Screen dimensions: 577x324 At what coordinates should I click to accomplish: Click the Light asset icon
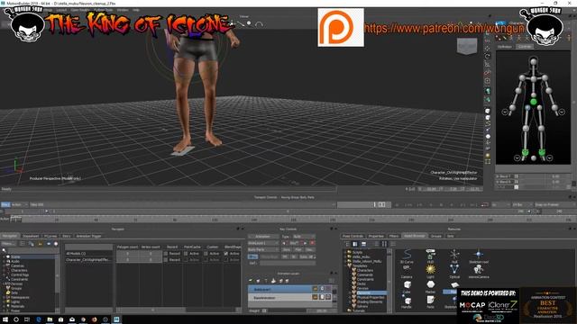430,271
